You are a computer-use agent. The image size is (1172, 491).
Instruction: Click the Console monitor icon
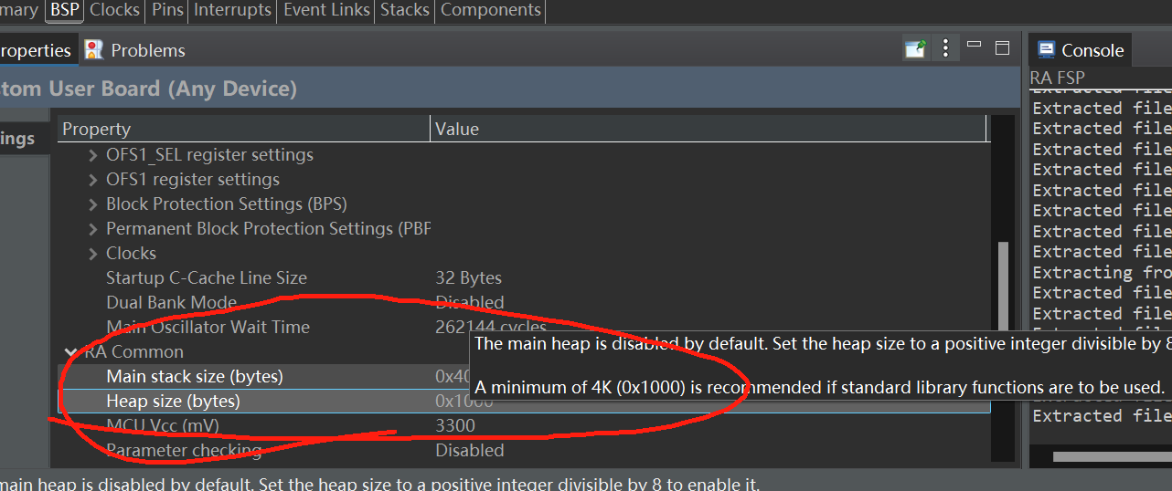1046,50
